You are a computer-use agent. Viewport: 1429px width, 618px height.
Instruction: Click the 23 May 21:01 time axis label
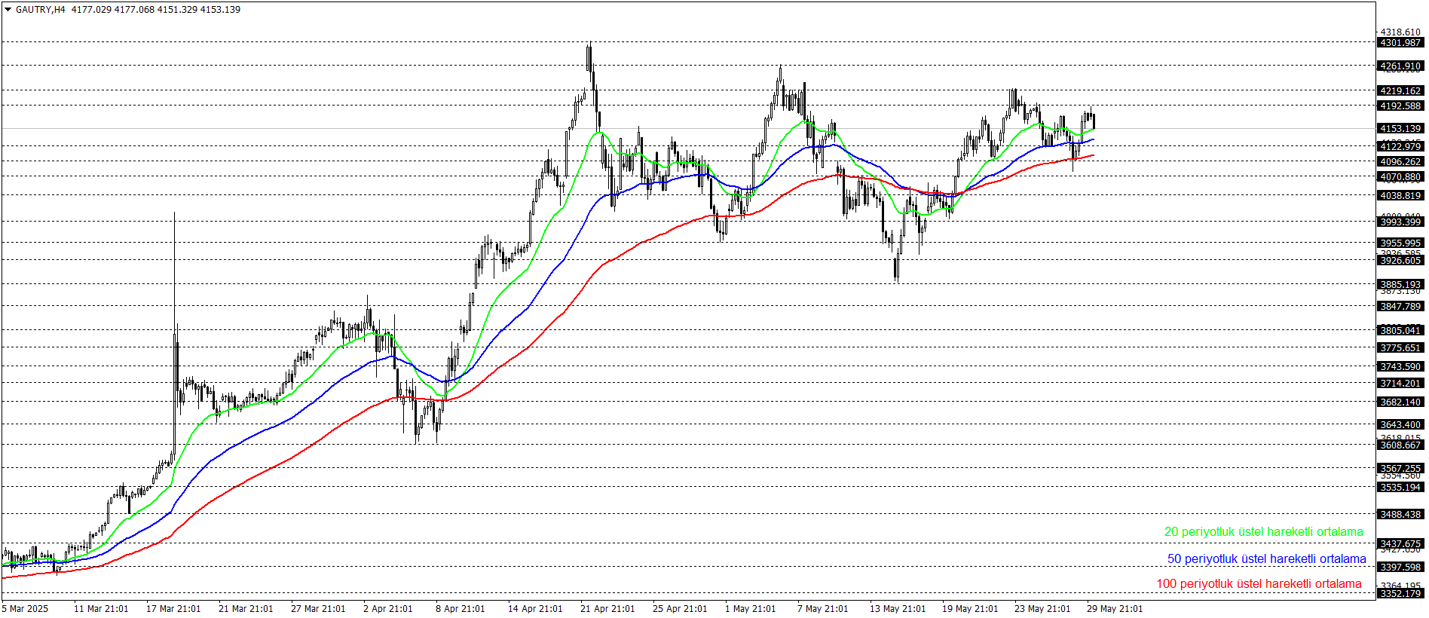pos(1042,609)
